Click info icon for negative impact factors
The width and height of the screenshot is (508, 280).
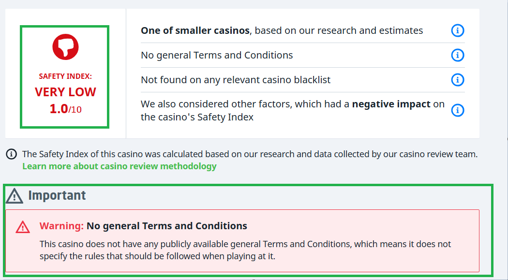(457, 110)
